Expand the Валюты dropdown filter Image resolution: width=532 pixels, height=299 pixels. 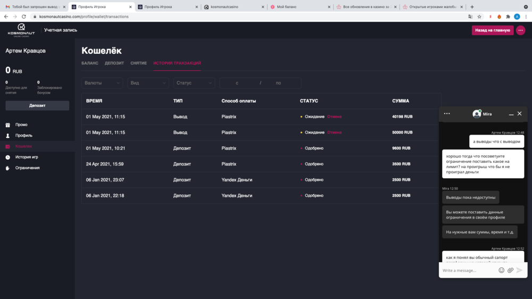click(102, 83)
